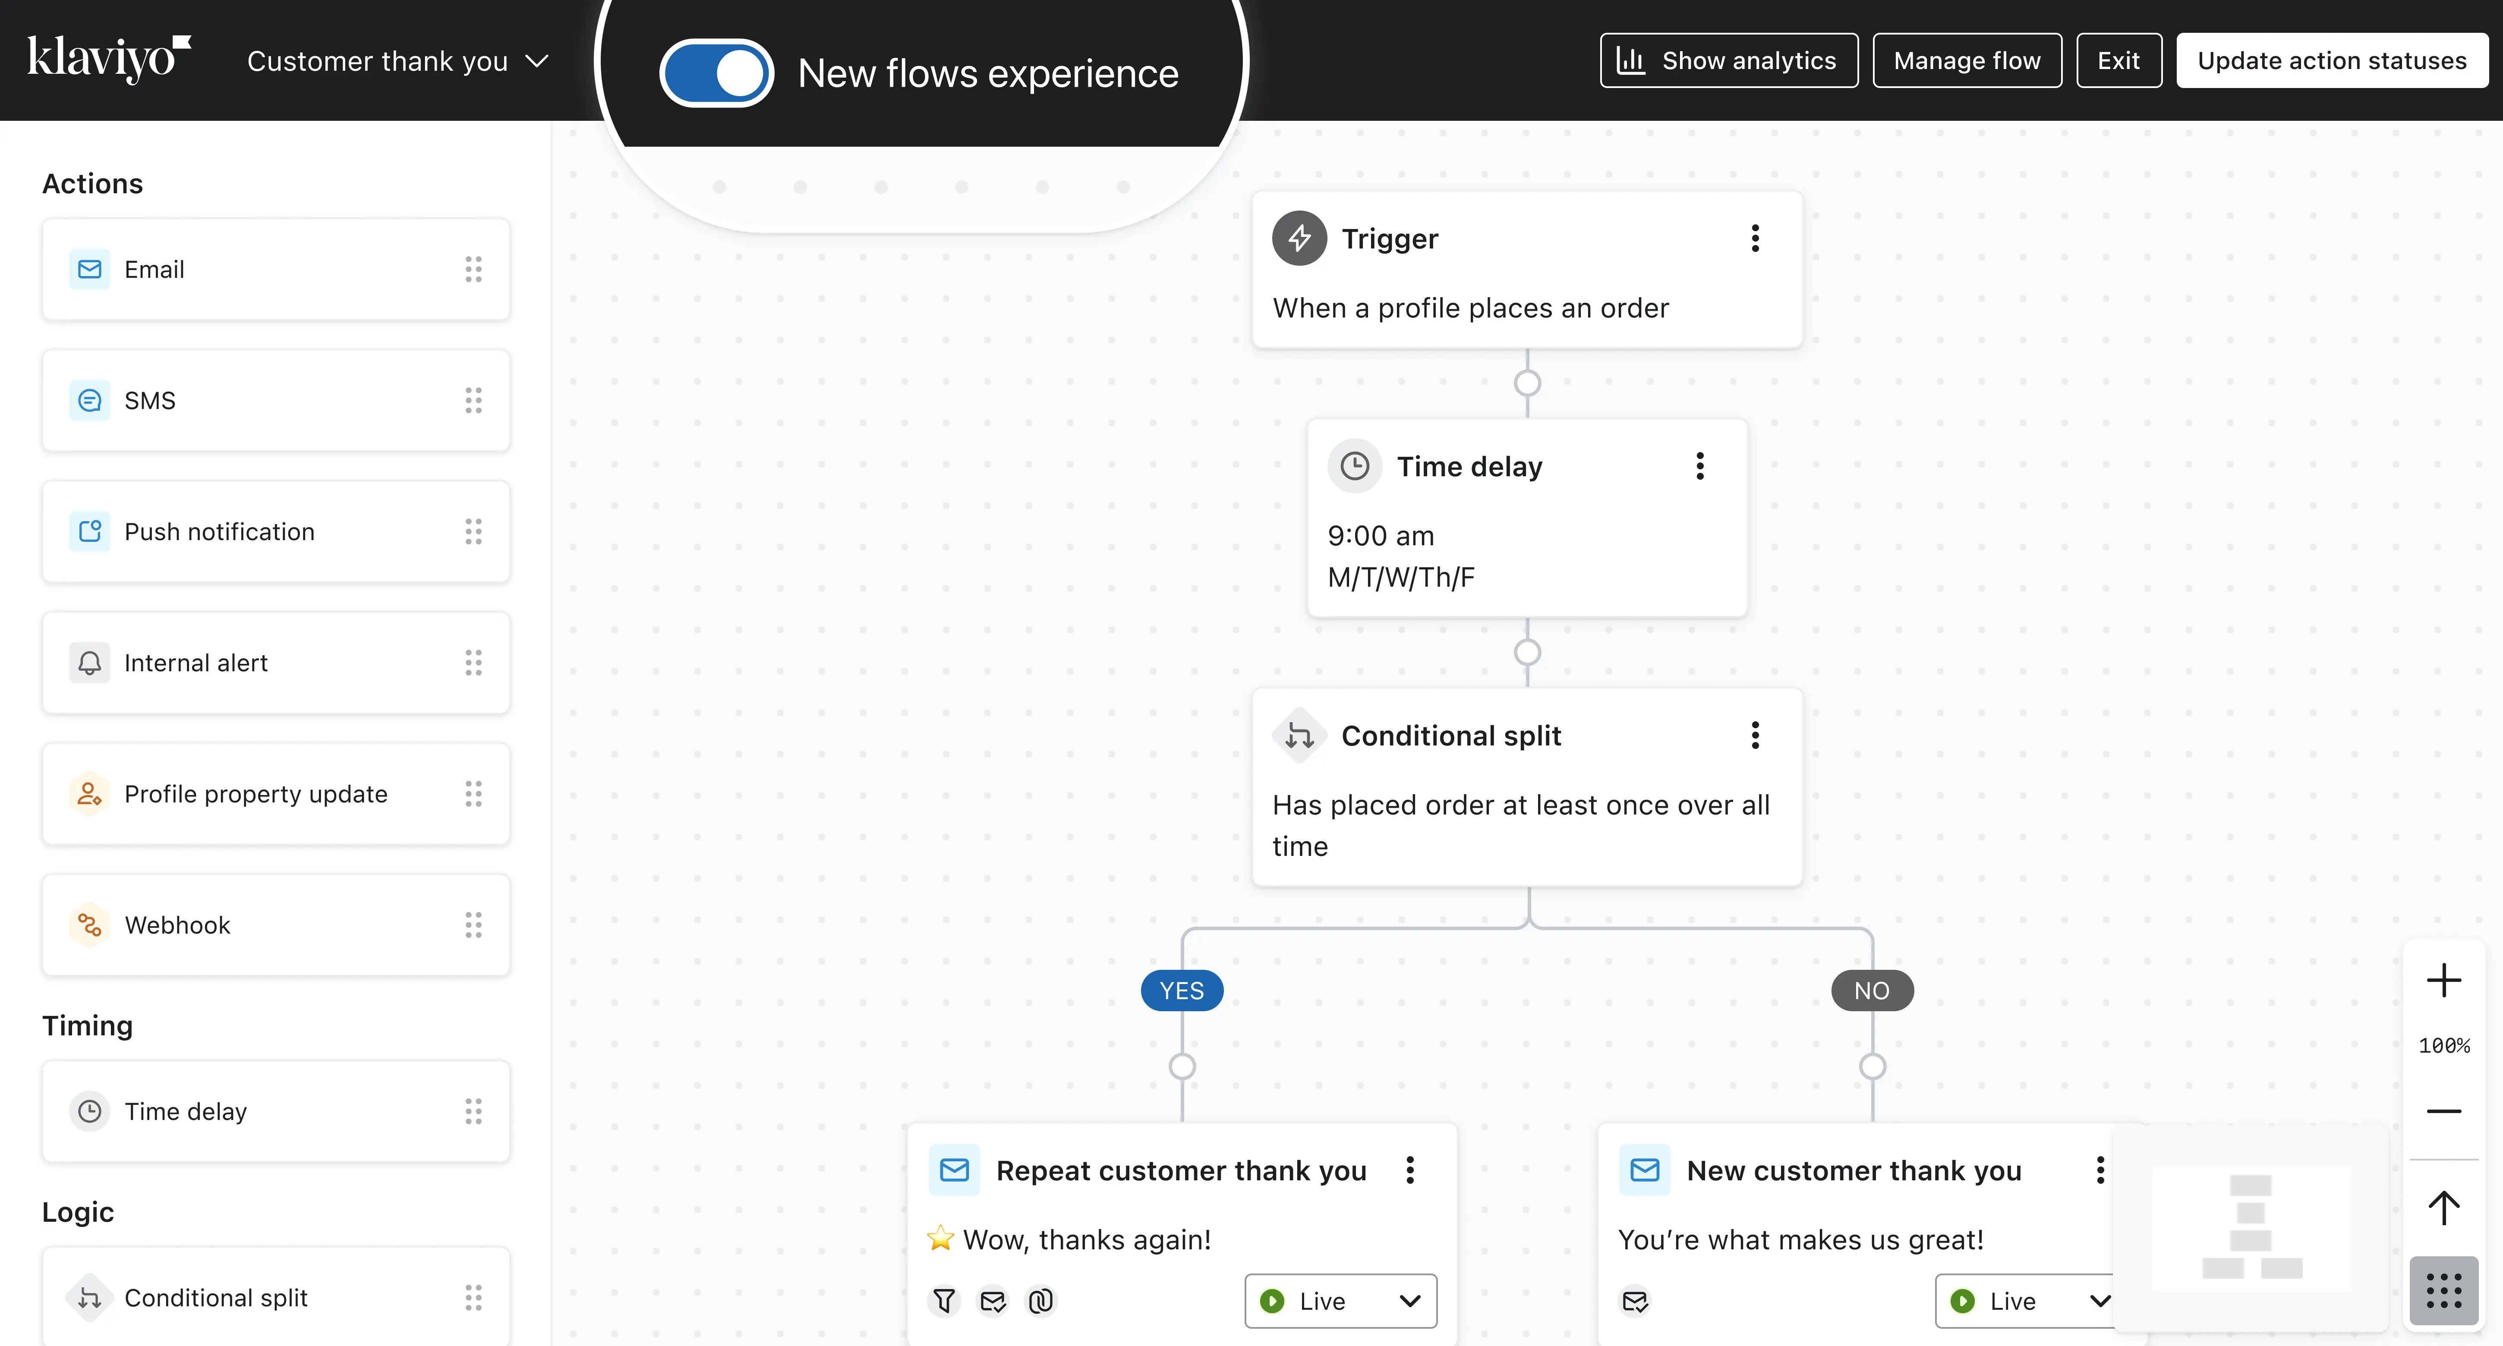Open Repeat customer thank you options menu
This screenshot has width=2503, height=1346.
click(1410, 1170)
